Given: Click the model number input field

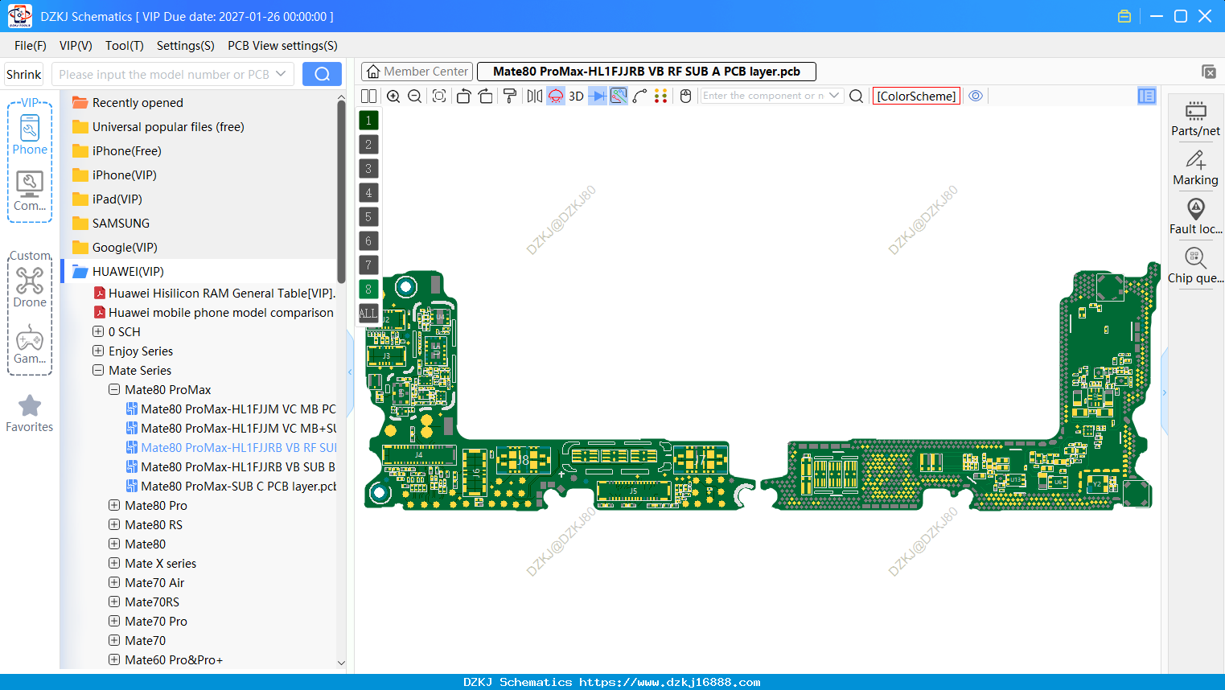Looking at the screenshot, I should [x=164, y=74].
